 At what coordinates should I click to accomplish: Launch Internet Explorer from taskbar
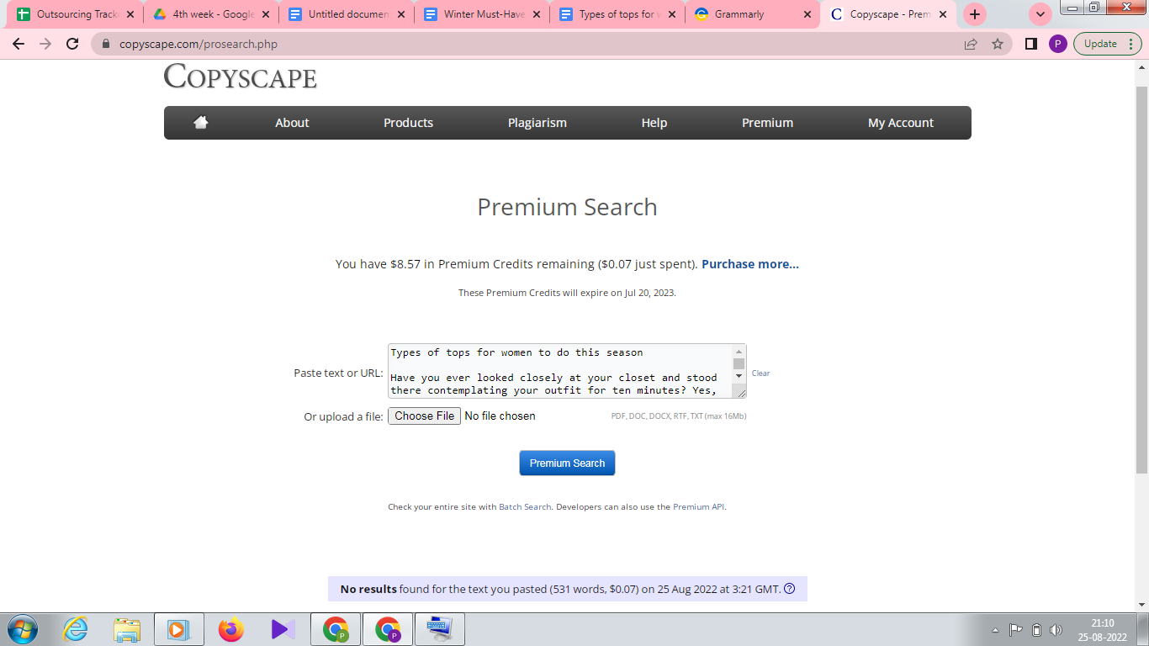tap(76, 629)
